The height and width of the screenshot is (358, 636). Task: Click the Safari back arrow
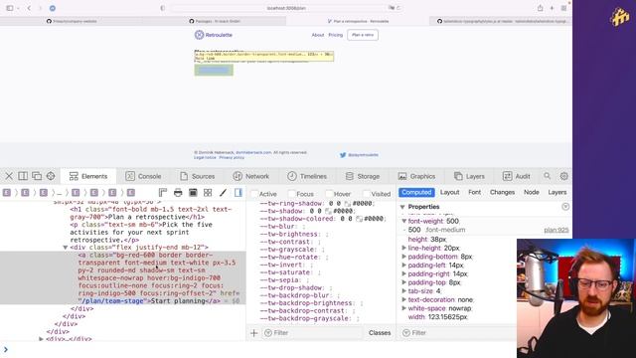[29, 8]
